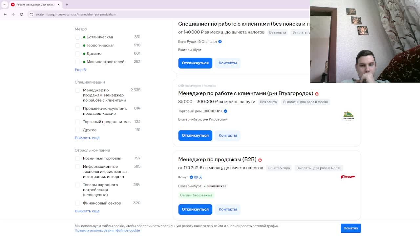The width and height of the screenshot is (420, 236).
Task: Open Менеджер по работе с клиентами (р-н Втузгородок) vacancy
Action: point(245,93)
